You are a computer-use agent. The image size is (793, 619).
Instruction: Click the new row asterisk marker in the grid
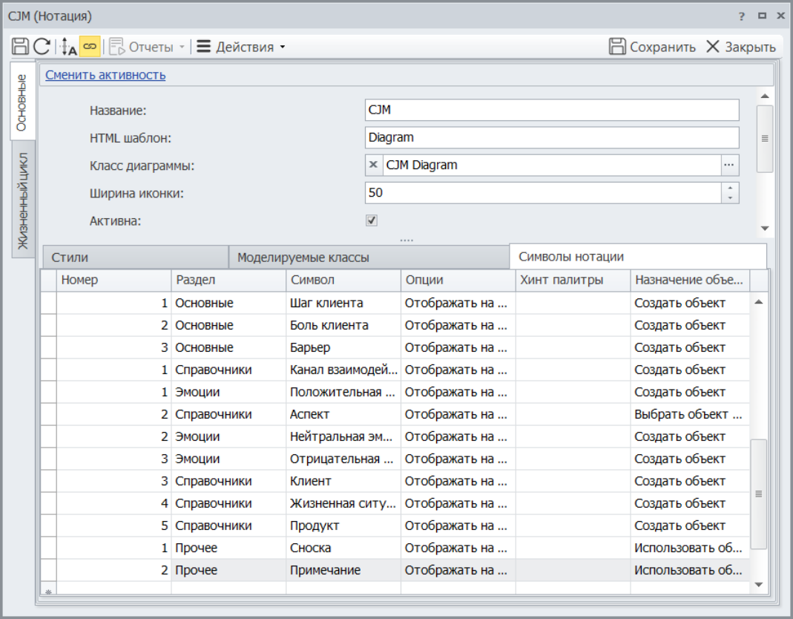[49, 592]
